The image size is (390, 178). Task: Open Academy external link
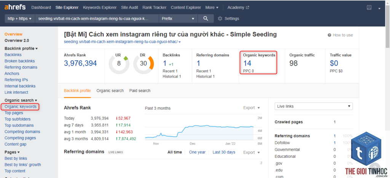238,8
